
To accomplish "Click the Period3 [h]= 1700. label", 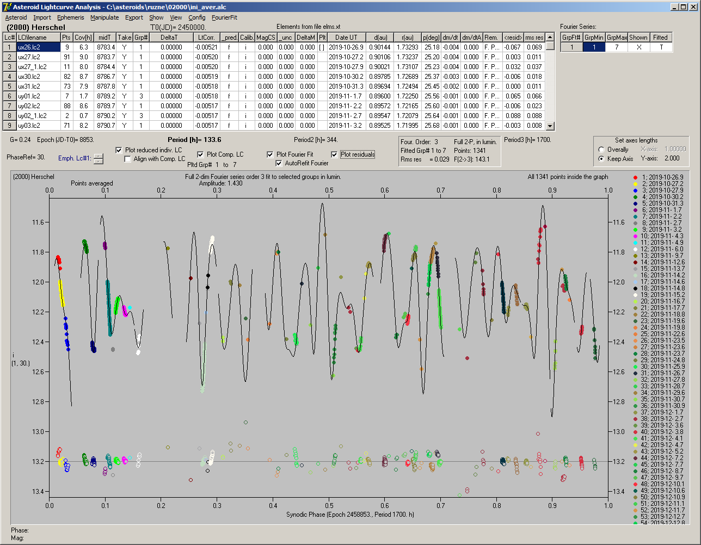I will tap(527, 140).
